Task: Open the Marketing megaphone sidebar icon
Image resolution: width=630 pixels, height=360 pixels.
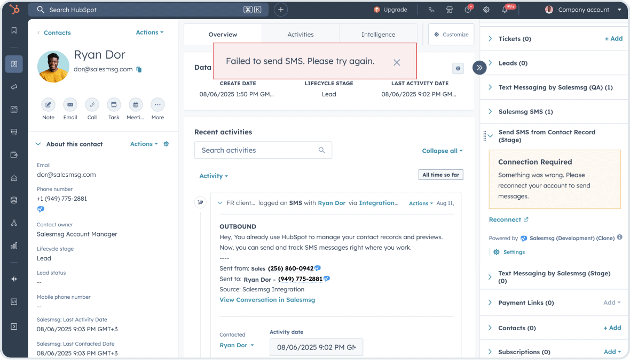Action: point(14,87)
